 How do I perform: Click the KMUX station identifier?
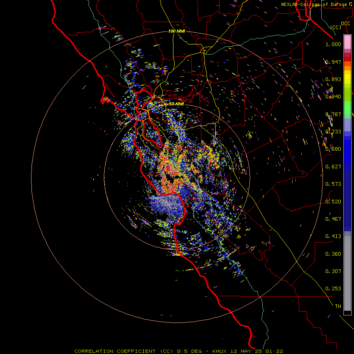[219, 351]
